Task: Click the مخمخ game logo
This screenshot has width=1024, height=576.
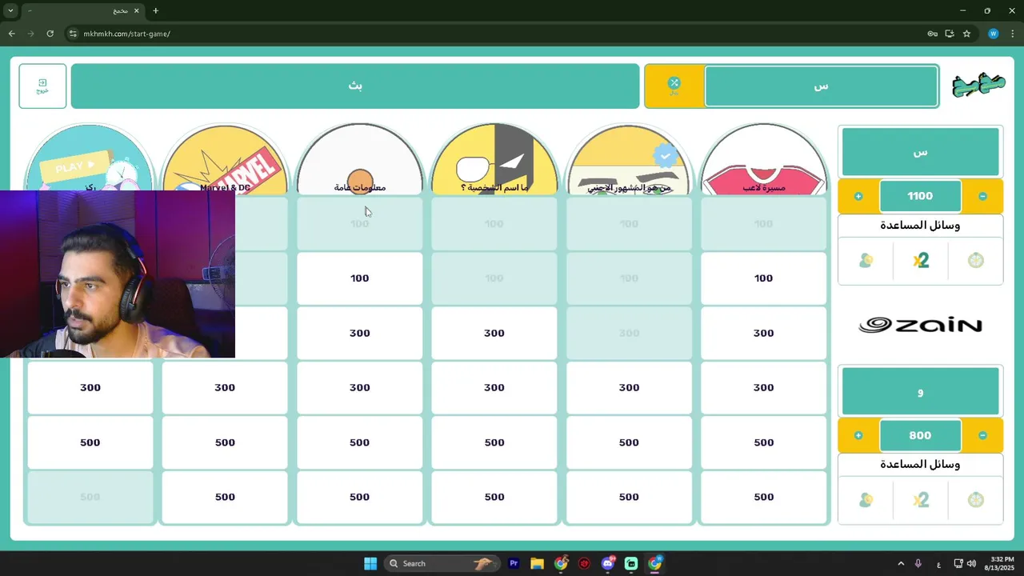Action: pyautogui.click(x=978, y=85)
